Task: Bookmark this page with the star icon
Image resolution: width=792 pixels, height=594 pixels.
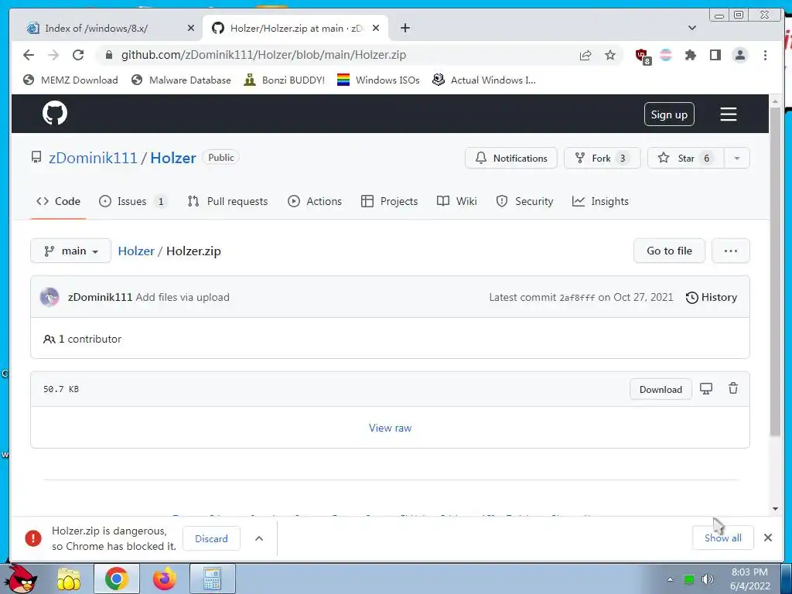Action: [x=610, y=55]
